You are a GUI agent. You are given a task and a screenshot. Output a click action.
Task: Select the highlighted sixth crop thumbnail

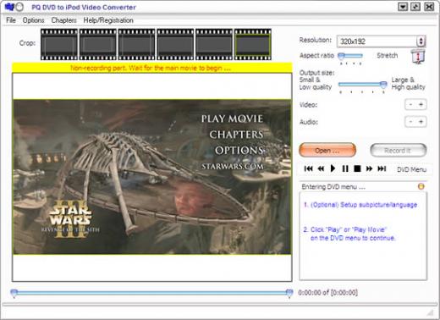click(x=253, y=44)
